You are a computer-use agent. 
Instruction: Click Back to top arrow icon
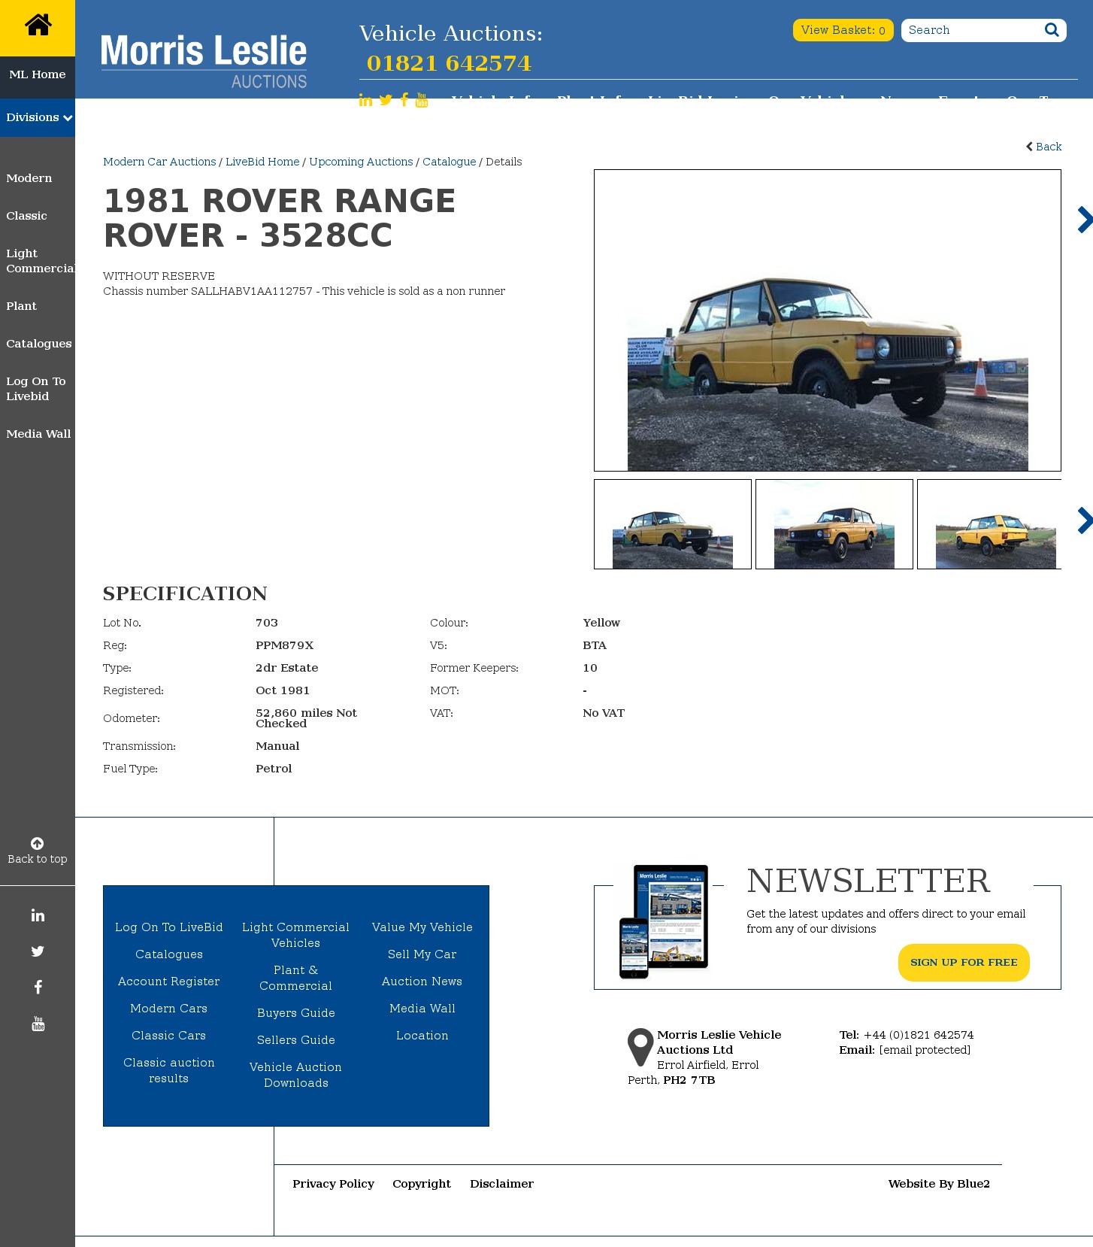[37, 843]
